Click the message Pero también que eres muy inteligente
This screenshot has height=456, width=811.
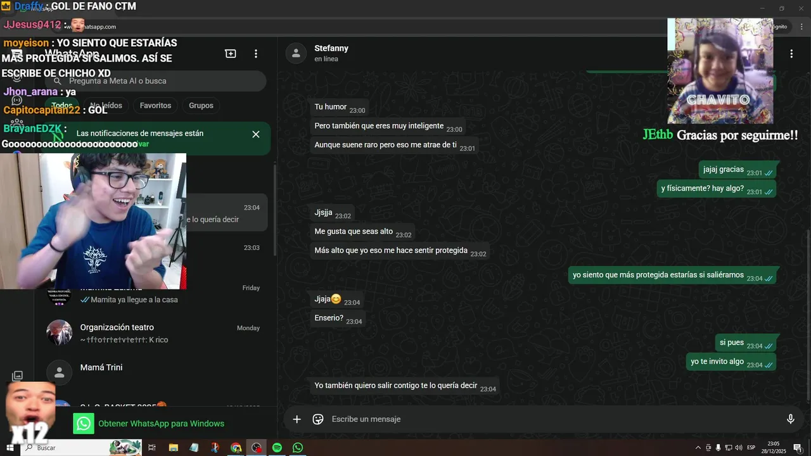(x=388, y=127)
